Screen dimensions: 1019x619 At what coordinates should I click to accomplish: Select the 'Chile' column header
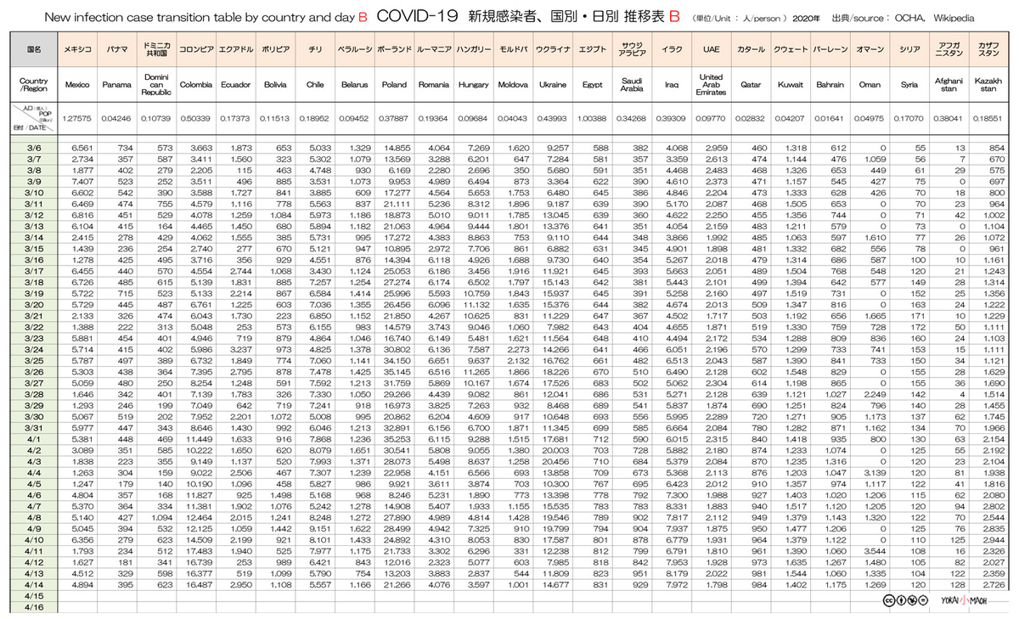(314, 85)
